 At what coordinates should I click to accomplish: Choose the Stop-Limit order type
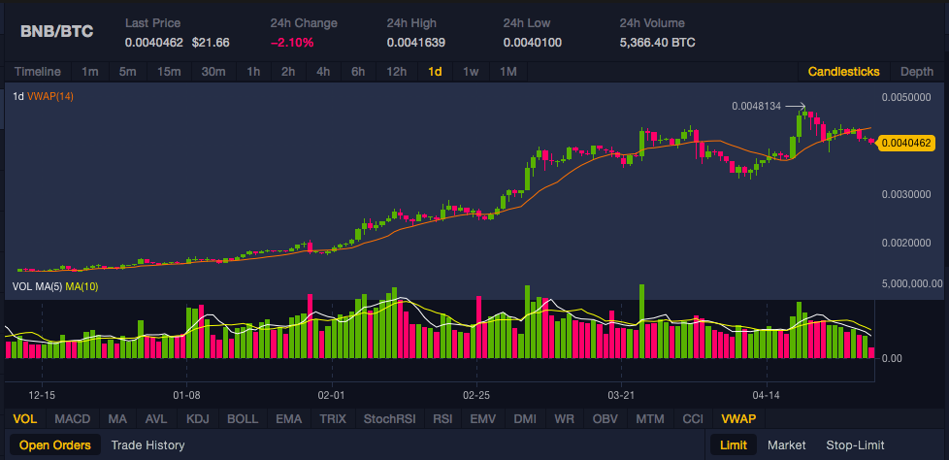click(x=855, y=444)
